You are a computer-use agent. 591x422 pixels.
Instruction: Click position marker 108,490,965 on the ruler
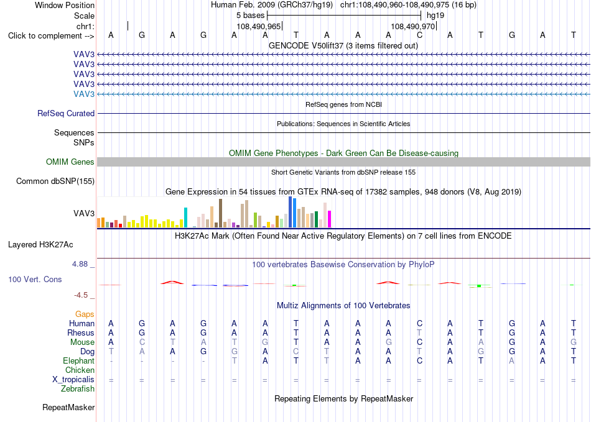[x=259, y=26]
